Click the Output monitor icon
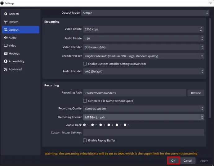The width and height of the screenshot is (214, 166). pyautogui.click(x=6, y=30)
